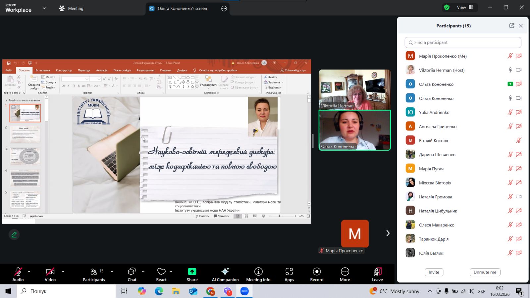Start screen sharing with Share
Image resolution: width=530 pixels, height=298 pixels.
(192, 274)
